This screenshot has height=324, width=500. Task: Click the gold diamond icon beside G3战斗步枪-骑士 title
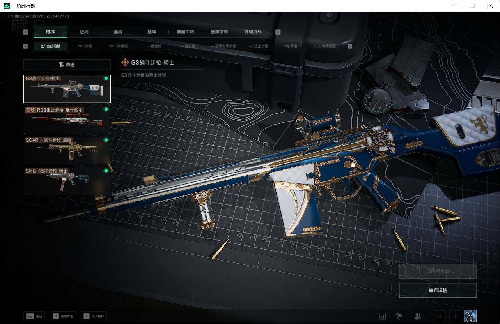coord(125,62)
